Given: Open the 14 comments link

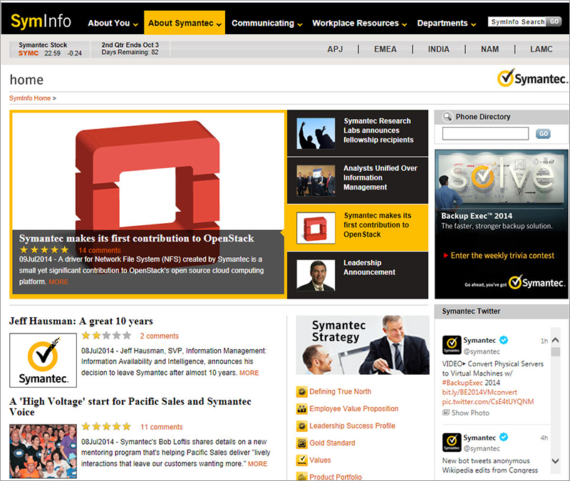Looking at the screenshot, I should coord(100,250).
